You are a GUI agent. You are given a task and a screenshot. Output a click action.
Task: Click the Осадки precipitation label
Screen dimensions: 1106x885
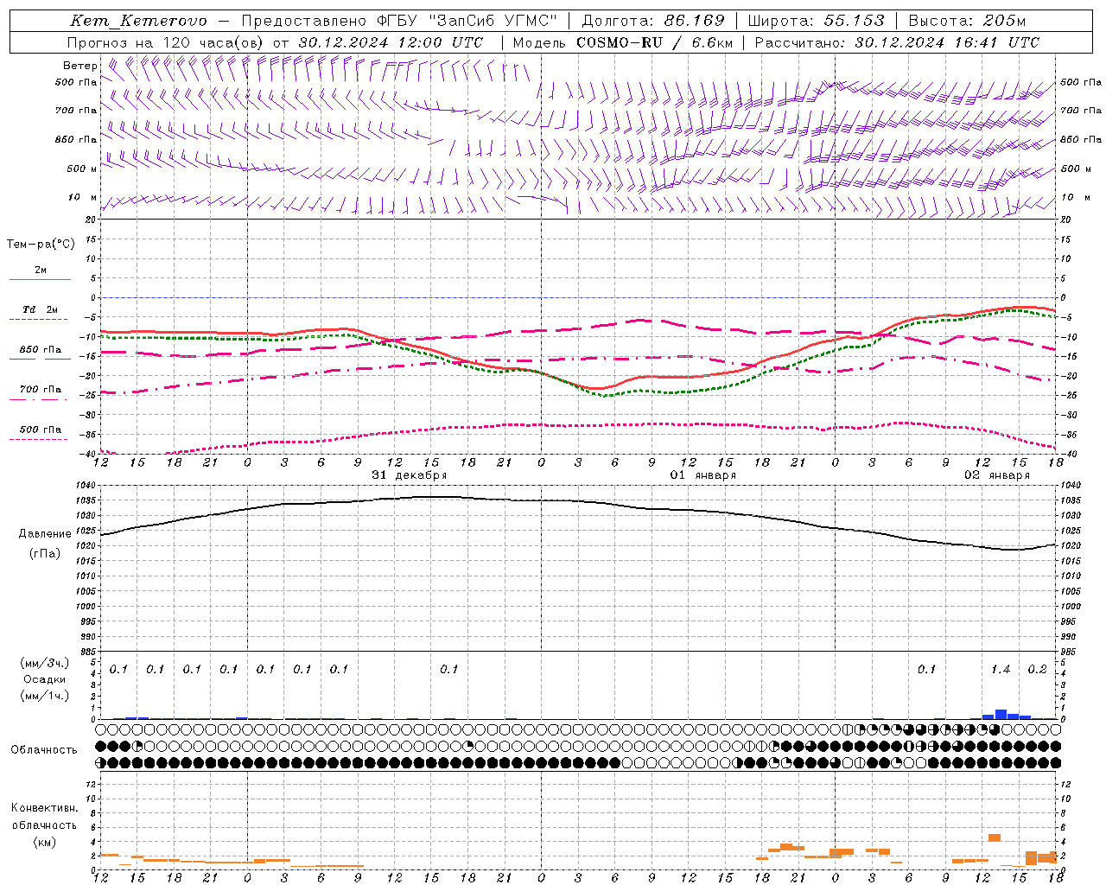click(45, 679)
